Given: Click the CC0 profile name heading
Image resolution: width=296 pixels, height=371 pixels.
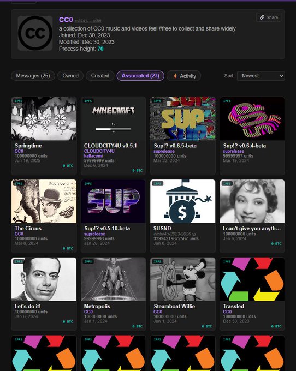Looking at the screenshot, I should click(x=66, y=20).
